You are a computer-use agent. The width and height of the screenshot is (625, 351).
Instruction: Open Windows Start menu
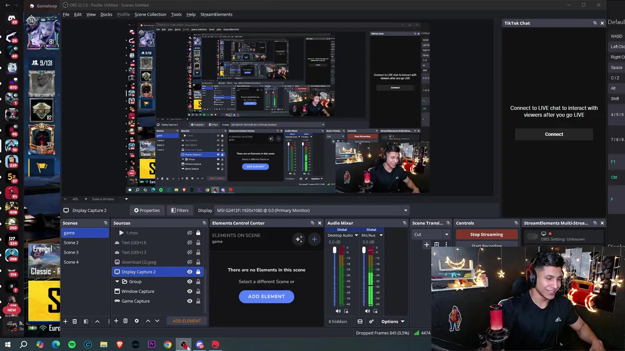(x=8, y=345)
